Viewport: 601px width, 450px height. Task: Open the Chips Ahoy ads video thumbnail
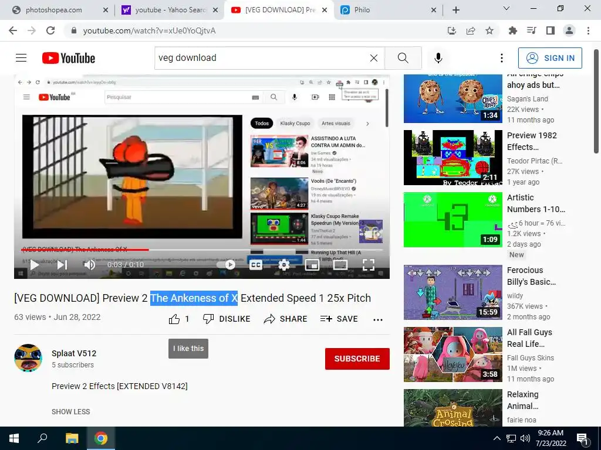pyautogui.click(x=453, y=98)
